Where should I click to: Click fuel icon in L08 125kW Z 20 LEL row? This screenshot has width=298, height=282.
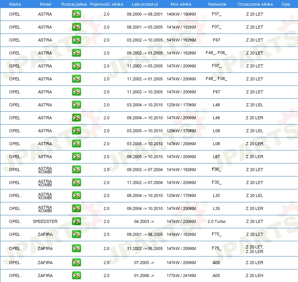76,131
